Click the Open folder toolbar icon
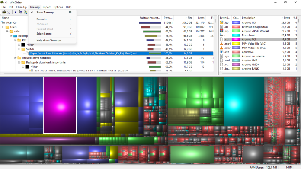The image size is (301, 169). click(4, 12)
